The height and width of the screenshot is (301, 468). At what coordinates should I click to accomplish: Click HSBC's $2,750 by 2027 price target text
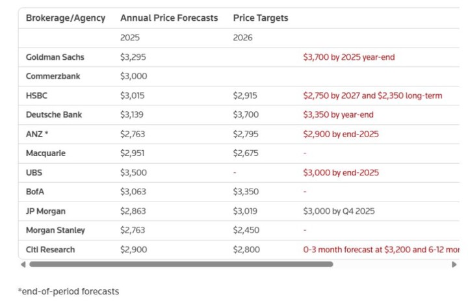(372, 96)
